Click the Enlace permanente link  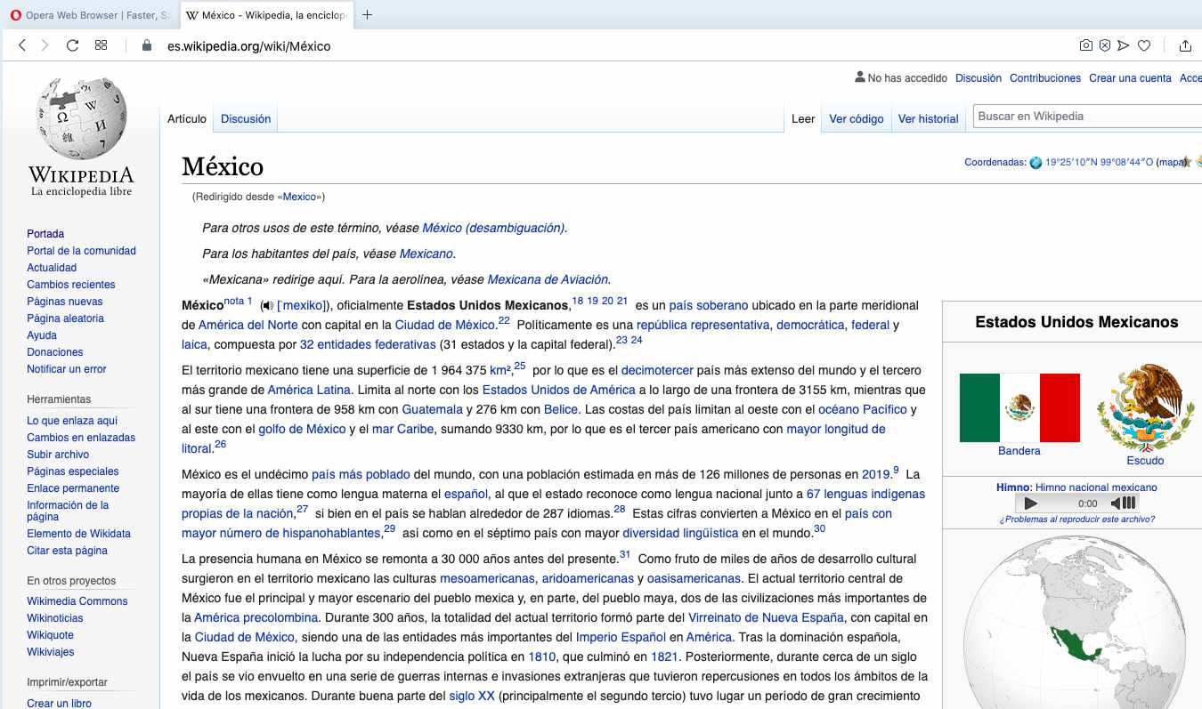pyautogui.click(x=73, y=488)
